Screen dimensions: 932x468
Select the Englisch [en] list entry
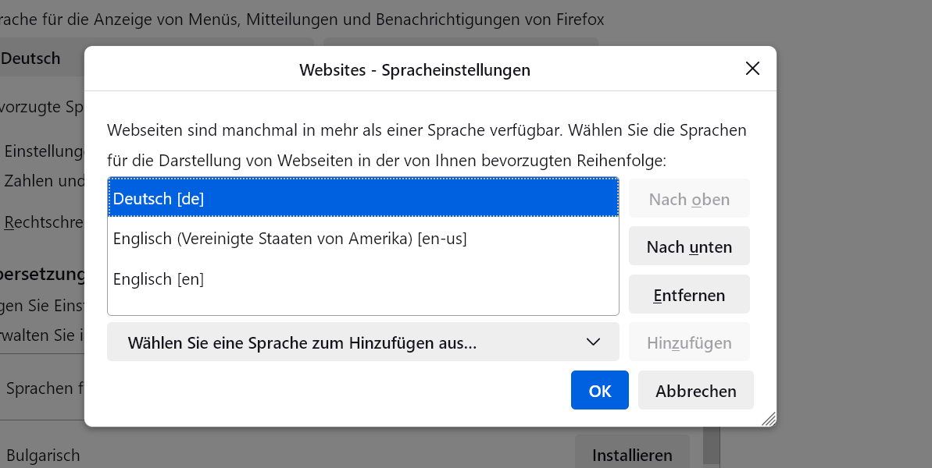(363, 278)
